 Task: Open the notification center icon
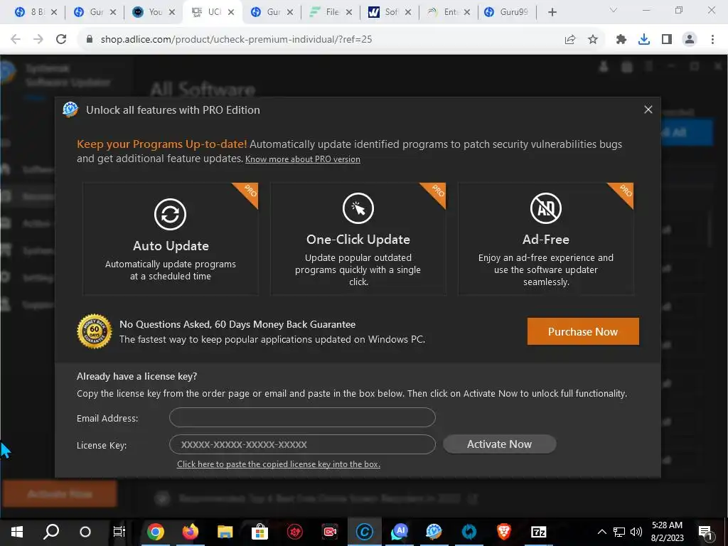705,532
